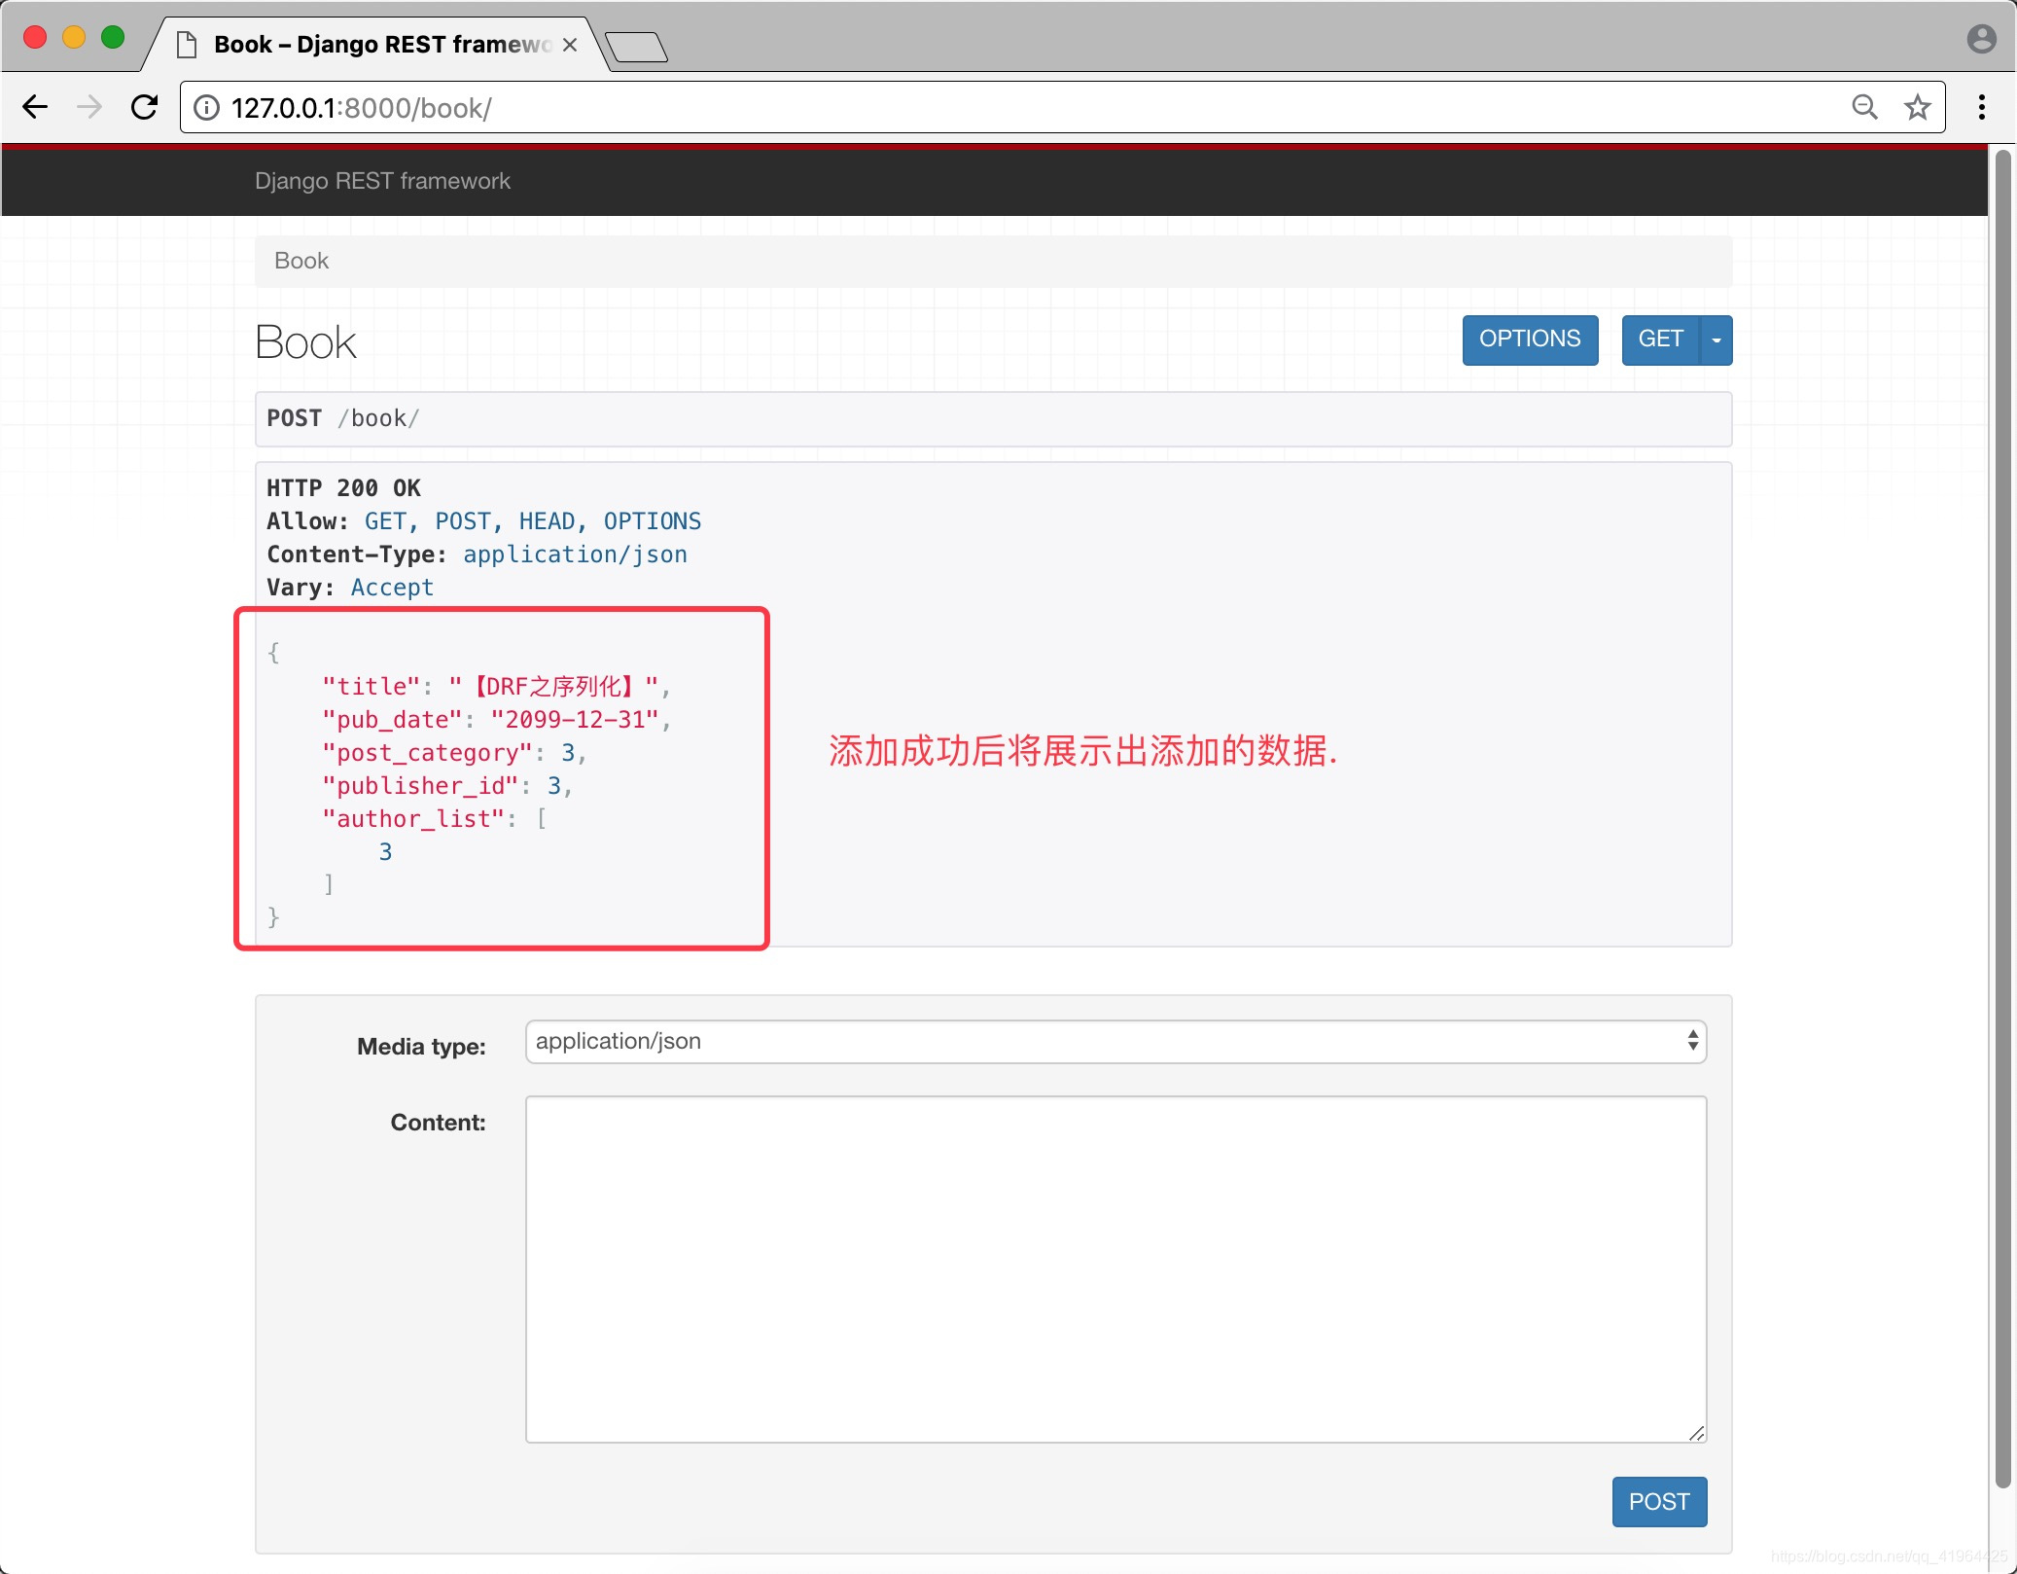Open the user profile icon

click(1981, 39)
